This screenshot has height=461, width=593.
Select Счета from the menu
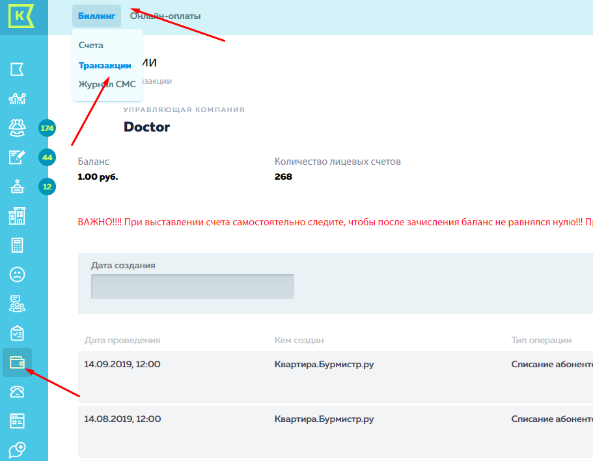91,45
